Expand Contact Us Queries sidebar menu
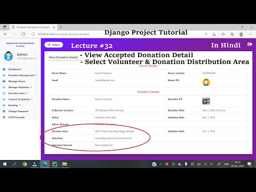This screenshot has width=256, height=192. pyautogui.click(x=20, y=99)
